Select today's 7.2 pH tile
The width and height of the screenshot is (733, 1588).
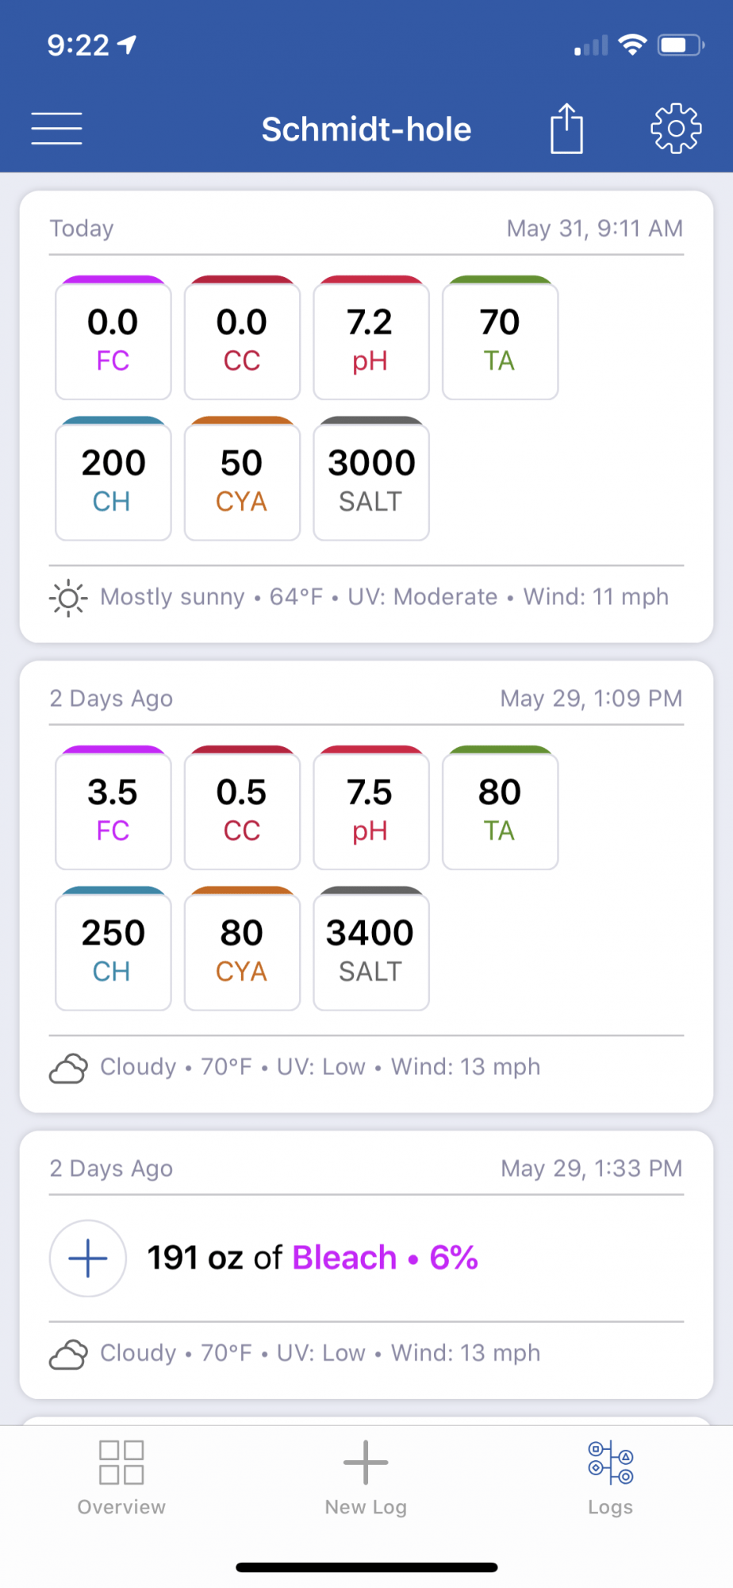click(x=371, y=338)
